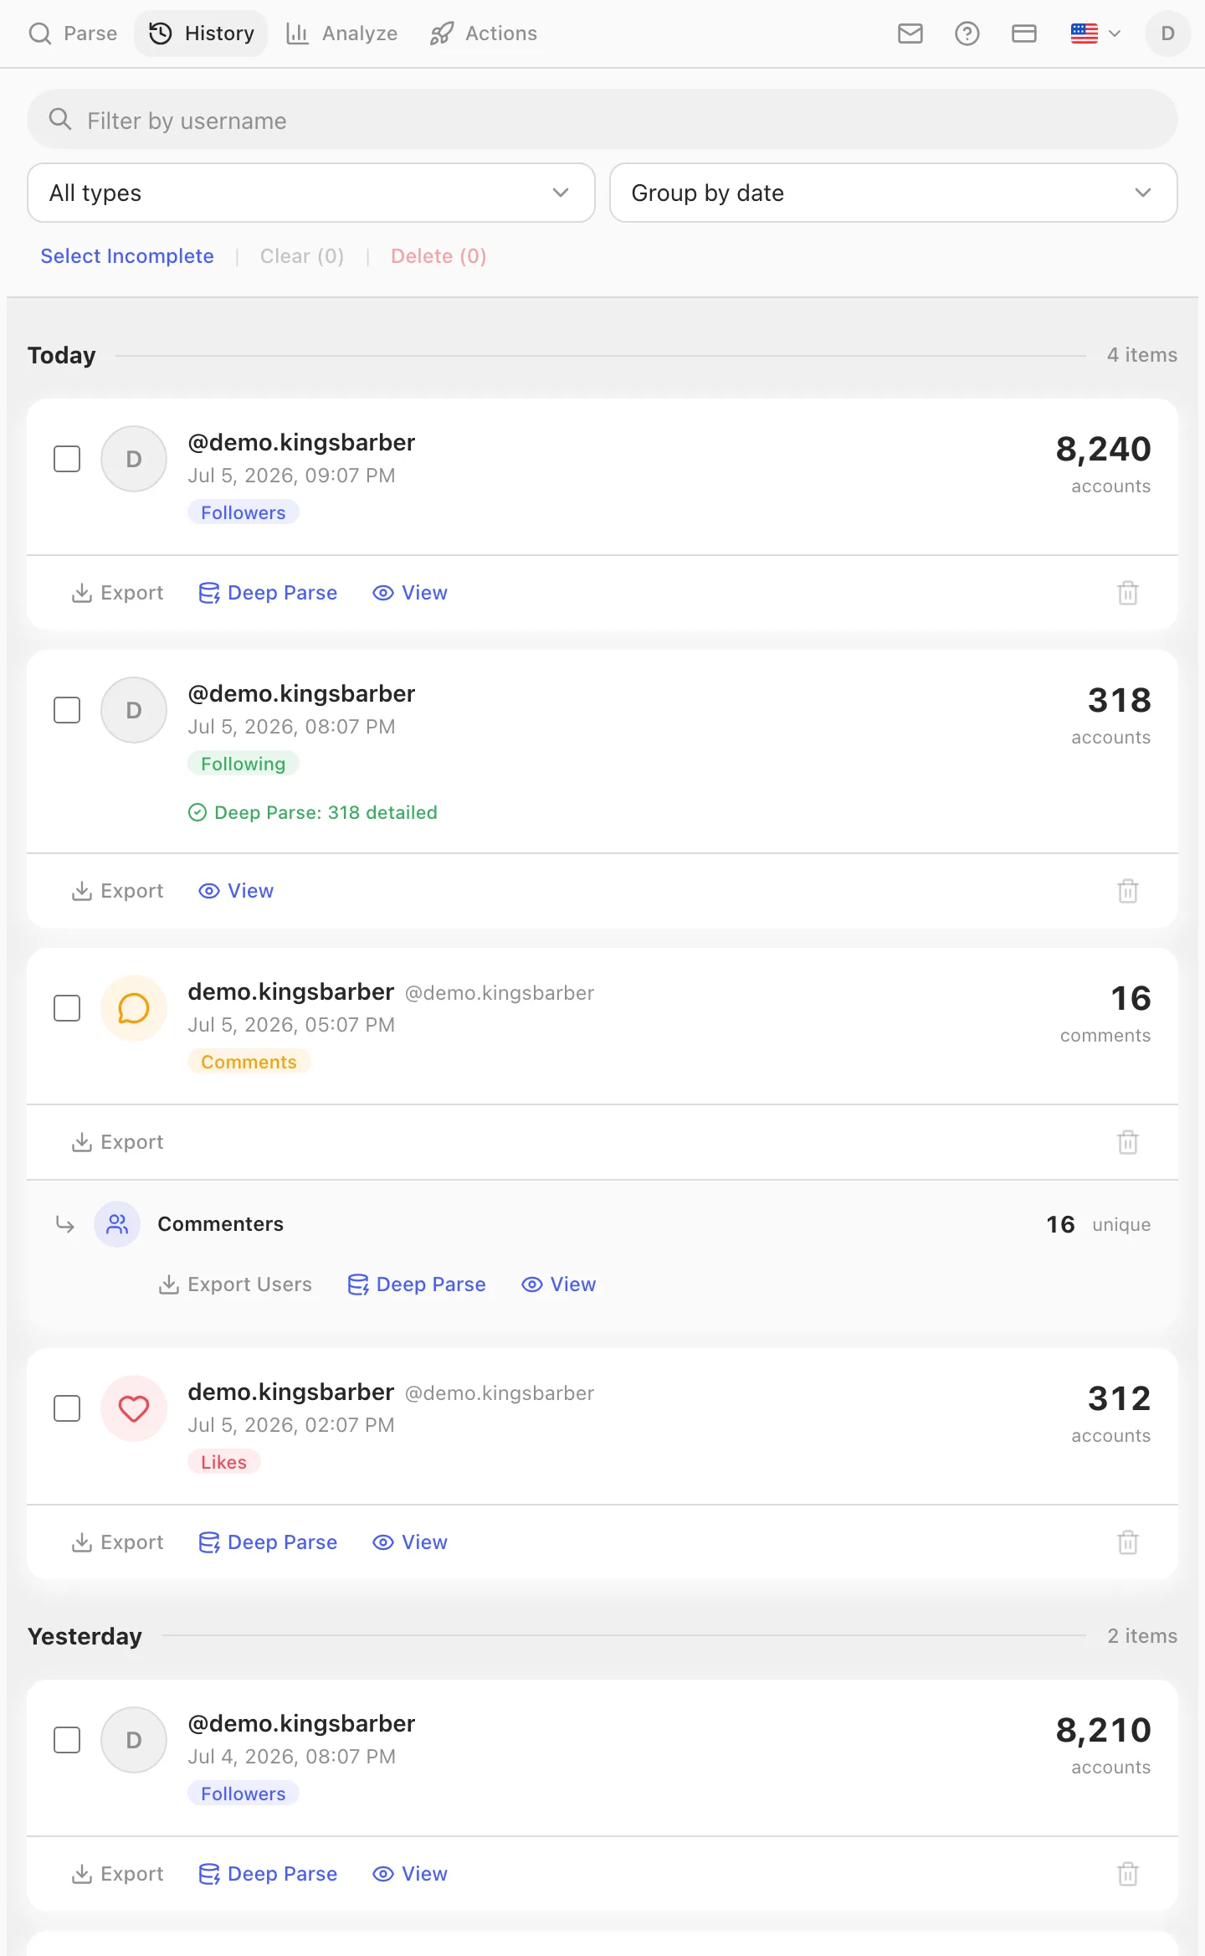Open the Group by date dropdown

coord(894,193)
